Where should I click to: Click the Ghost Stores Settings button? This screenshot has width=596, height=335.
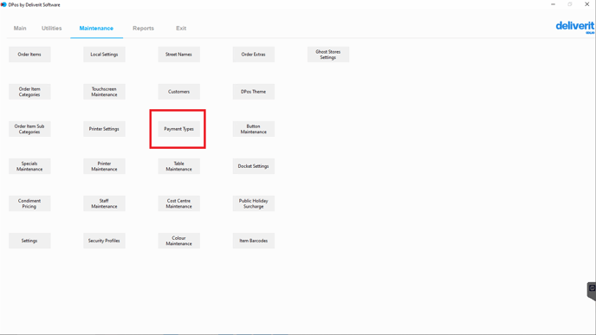coord(328,55)
